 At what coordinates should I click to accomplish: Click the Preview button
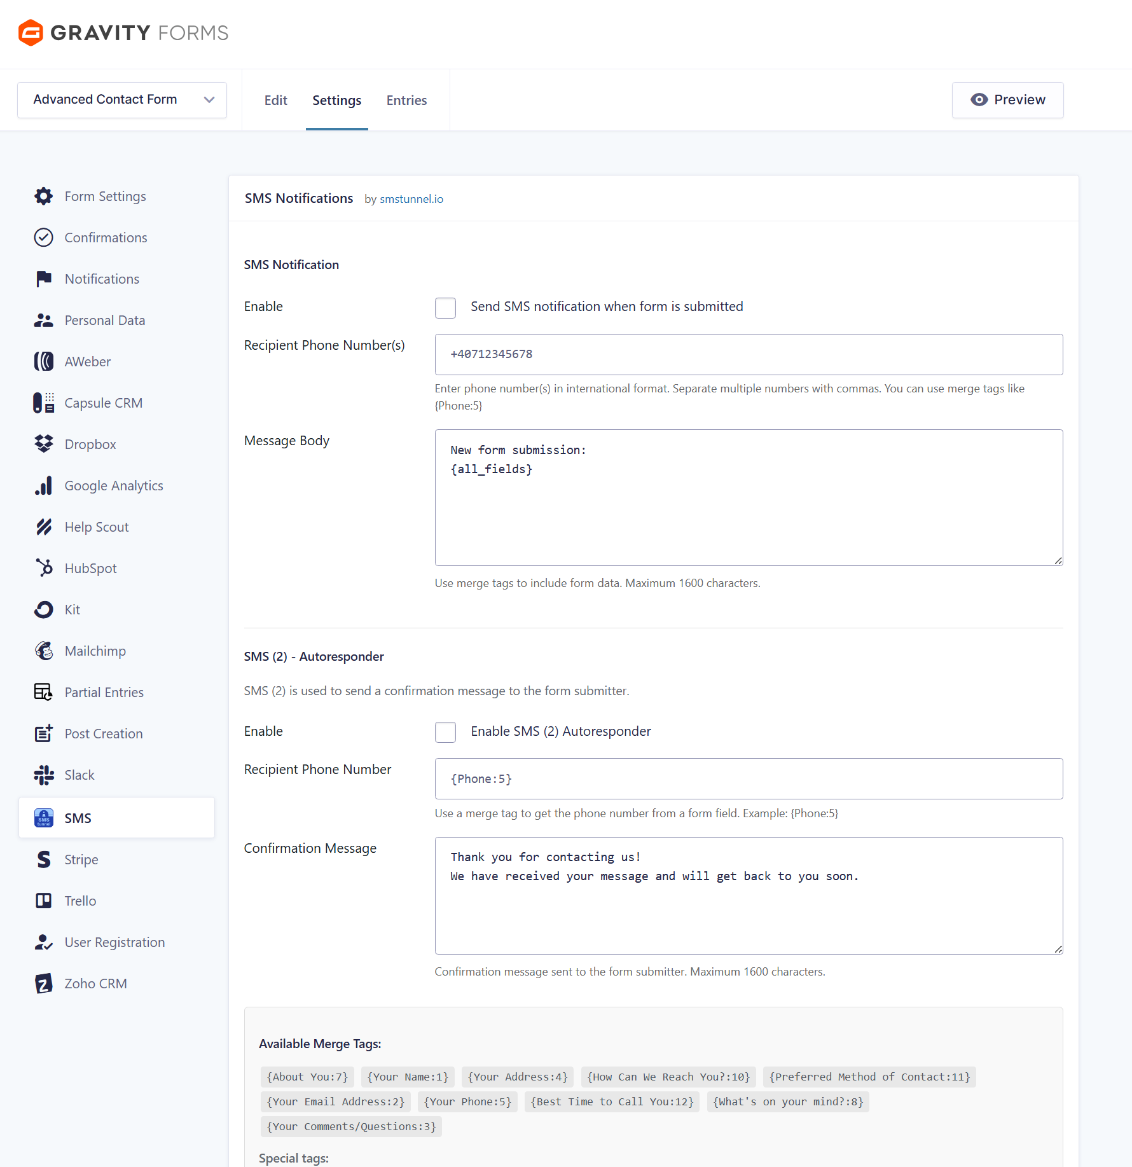[1007, 100]
